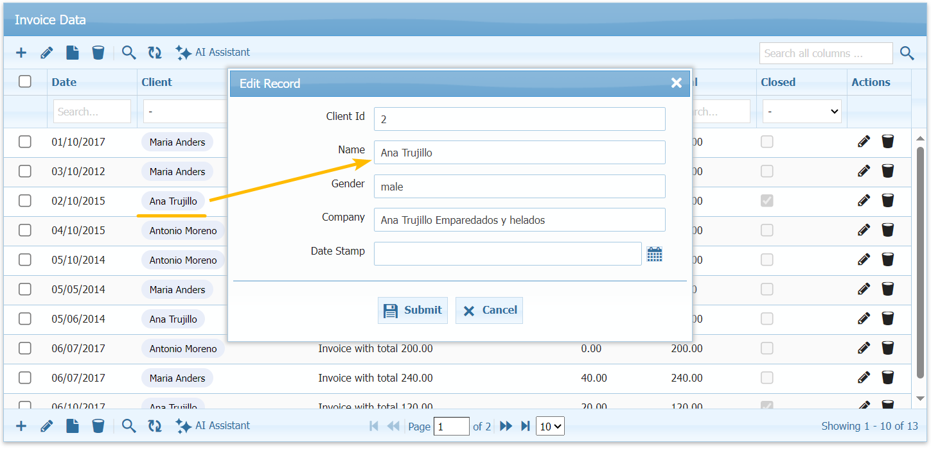931x449 pixels.
Task: Click the Submit button in Edit Record
Action: [x=412, y=310]
